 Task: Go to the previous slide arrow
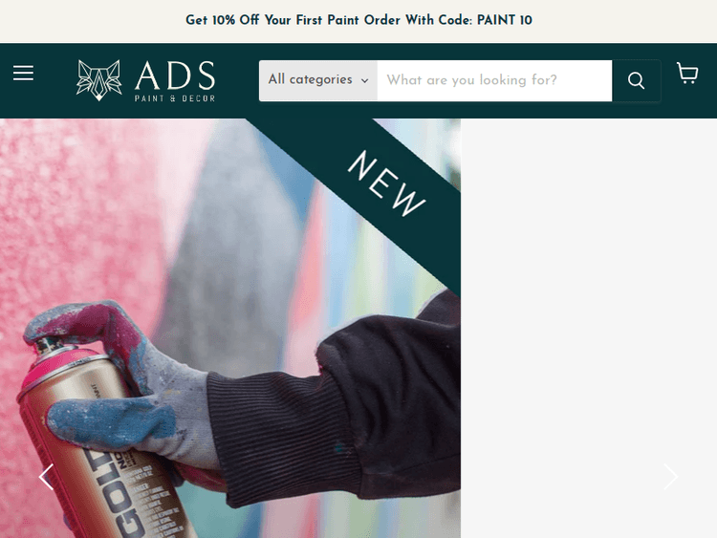[46, 477]
